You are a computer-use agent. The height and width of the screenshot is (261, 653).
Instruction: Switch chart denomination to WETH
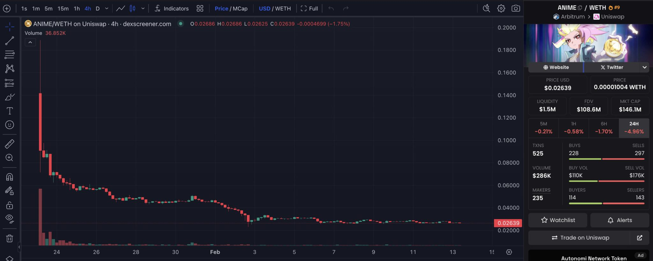tap(283, 9)
